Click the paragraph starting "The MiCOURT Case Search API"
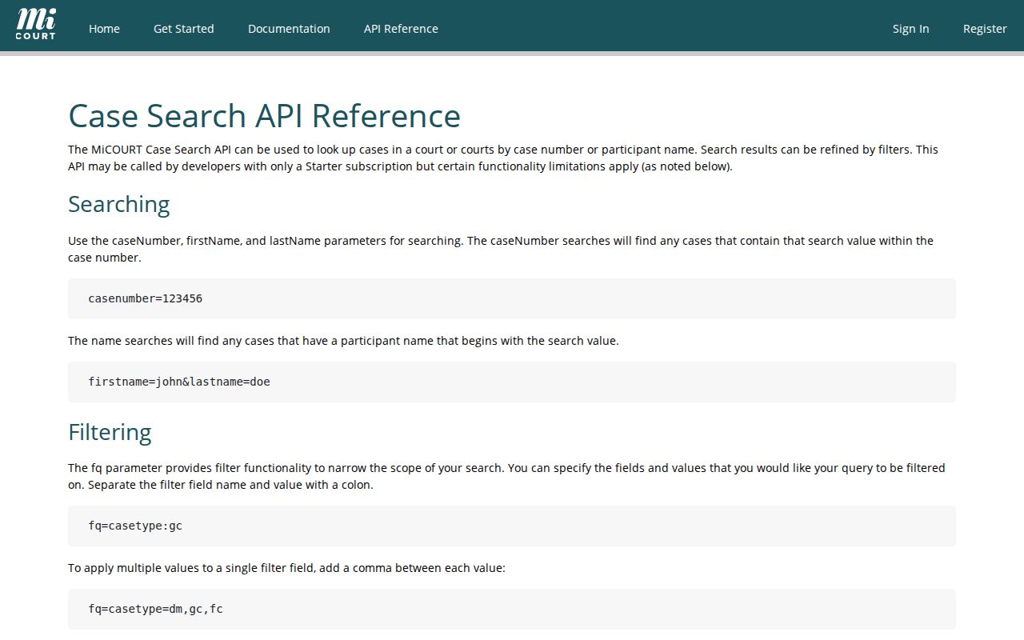 503,158
